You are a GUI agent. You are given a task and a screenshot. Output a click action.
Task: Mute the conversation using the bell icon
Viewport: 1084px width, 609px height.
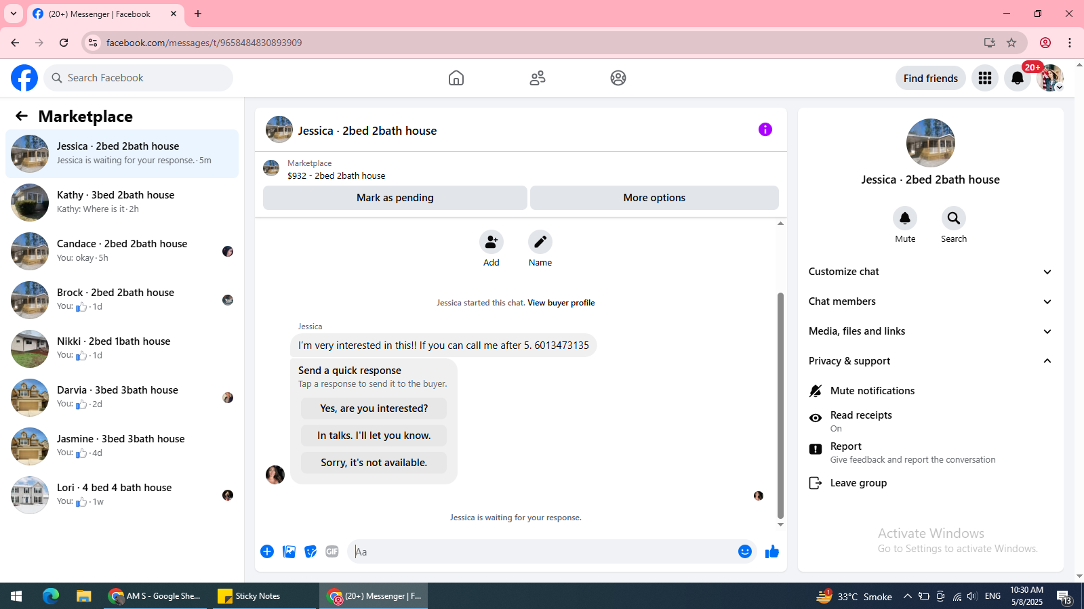tap(905, 218)
